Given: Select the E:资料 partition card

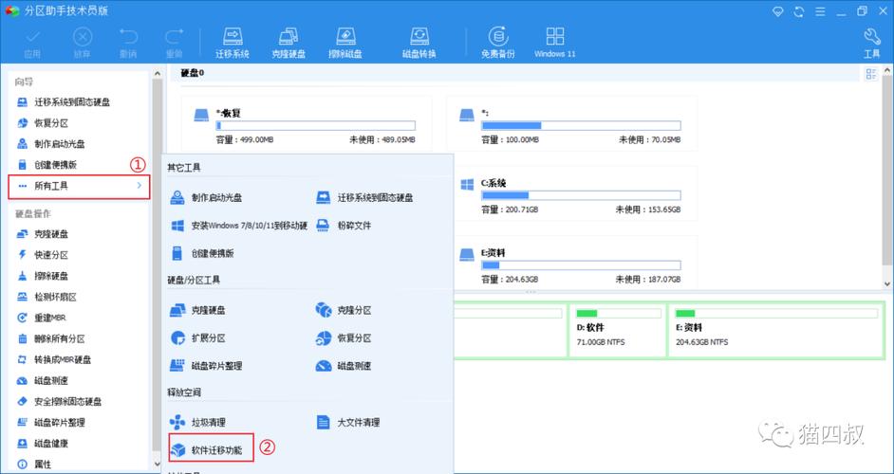Looking at the screenshot, I should [572, 264].
